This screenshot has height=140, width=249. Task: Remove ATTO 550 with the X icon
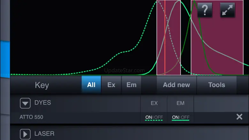pyautogui.click(x=239, y=117)
